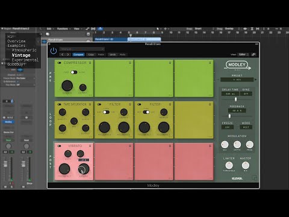Change the Sync value field
Image resolution: width=289 pixels, height=217 pixels.
coord(246,94)
